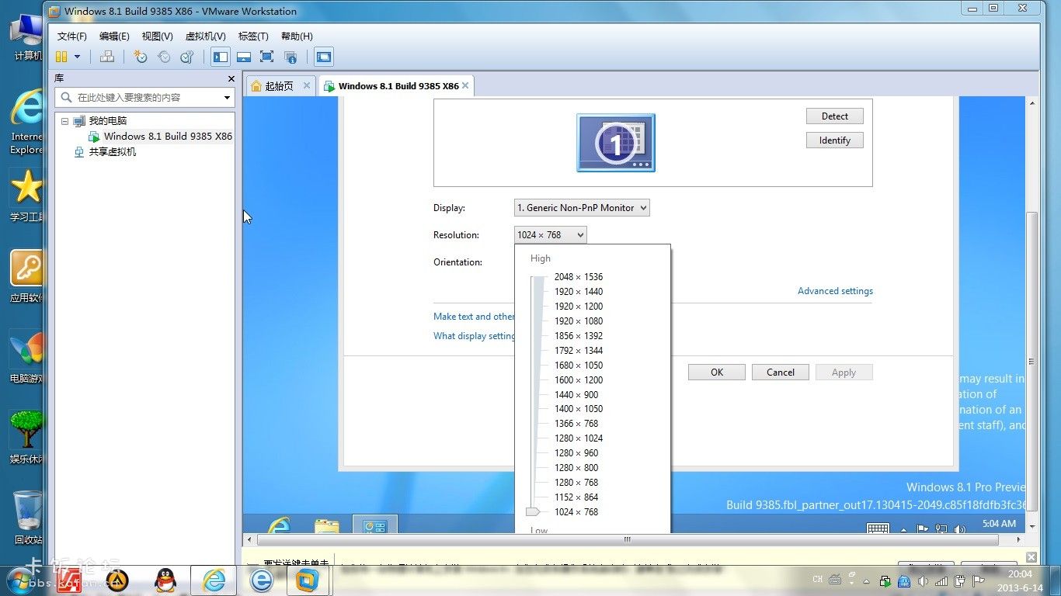This screenshot has height=596, width=1061.
Task: Open the 虚拟机(V) menu
Action: (205, 36)
